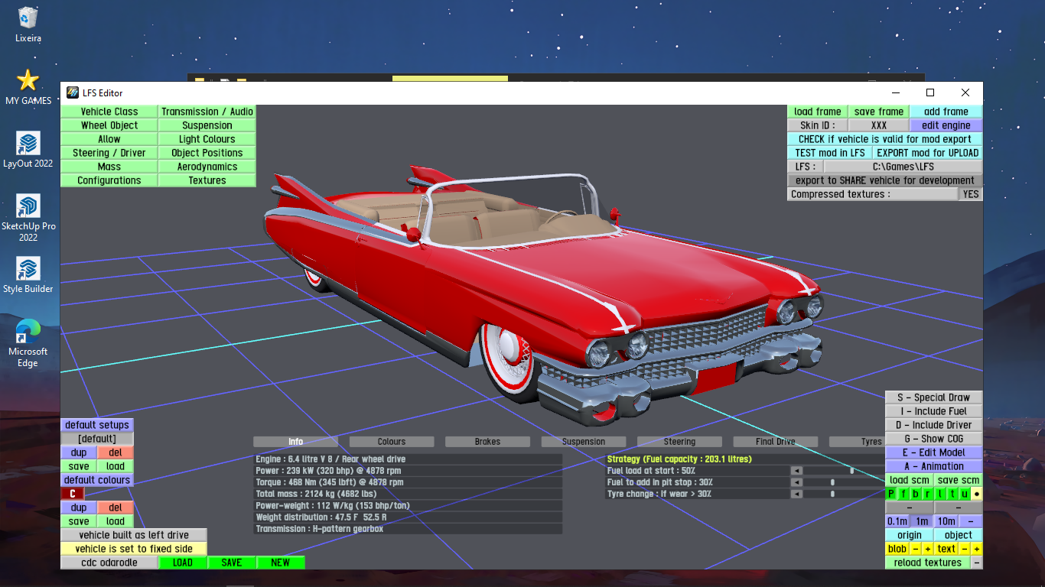1045x587 pixels.
Task: Open the Textures menu
Action: pos(207,180)
